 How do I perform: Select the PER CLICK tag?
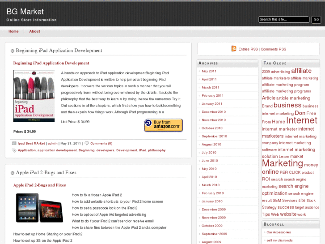[x=290, y=172]
